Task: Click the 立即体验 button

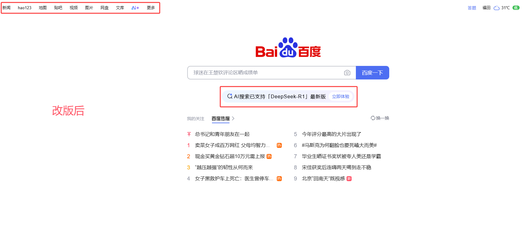Action: pyautogui.click(x=341, y=96)
